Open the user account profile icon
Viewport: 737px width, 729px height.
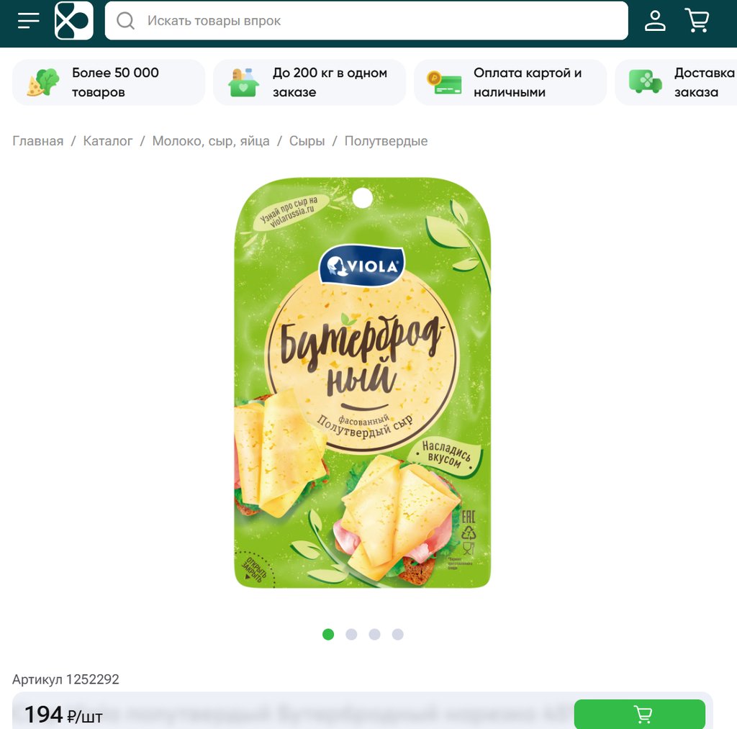coord(655,21)
